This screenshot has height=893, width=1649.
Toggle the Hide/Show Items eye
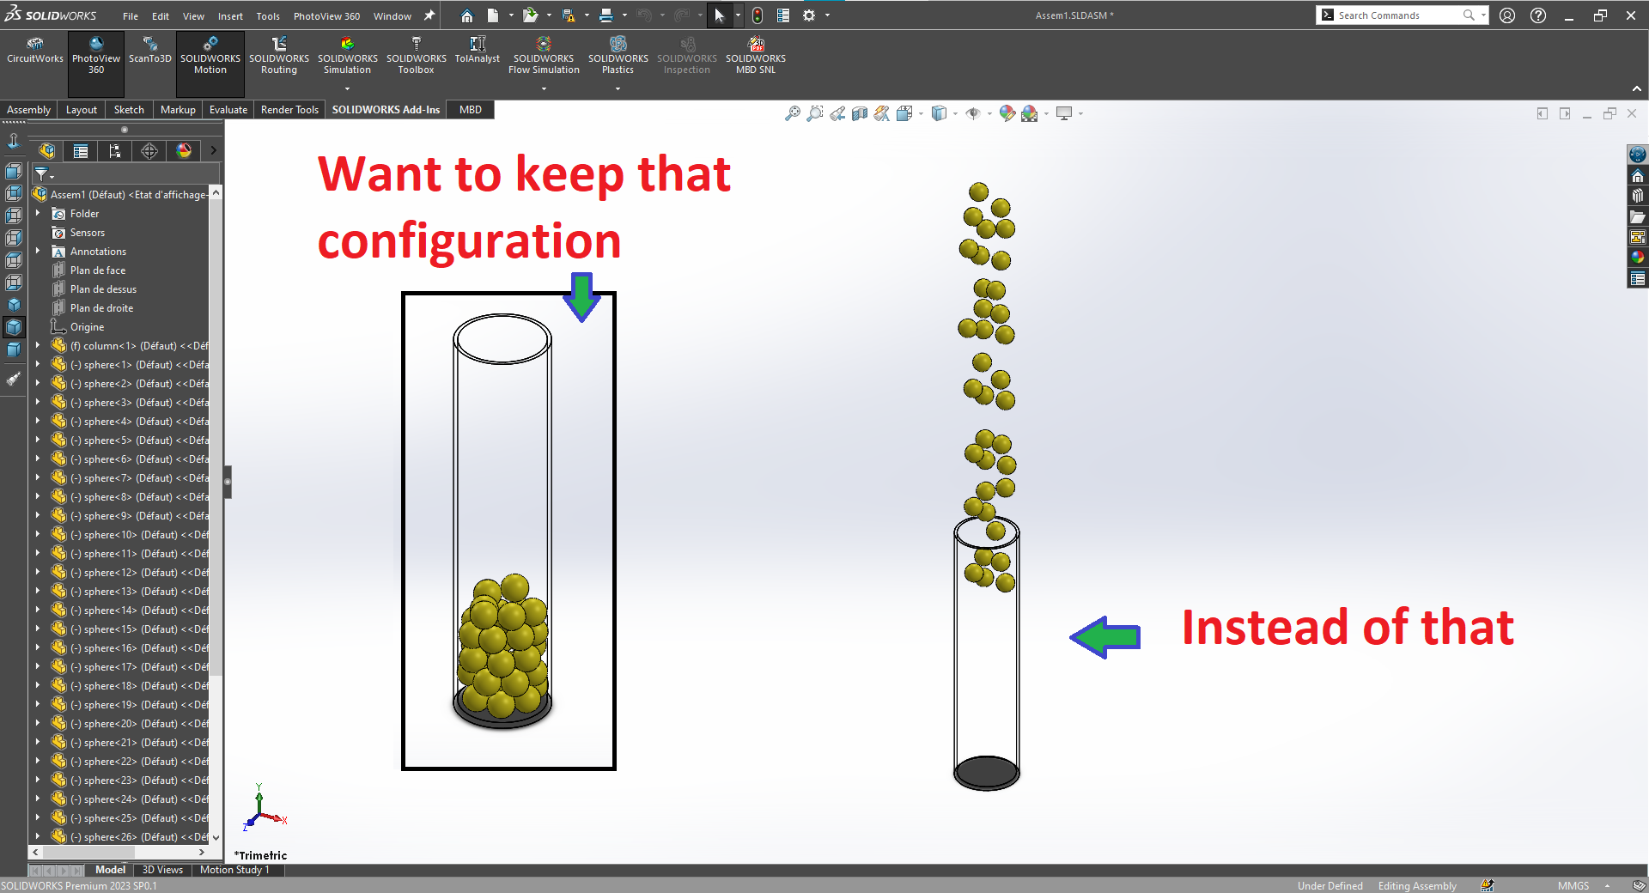(x=975, y=113)
